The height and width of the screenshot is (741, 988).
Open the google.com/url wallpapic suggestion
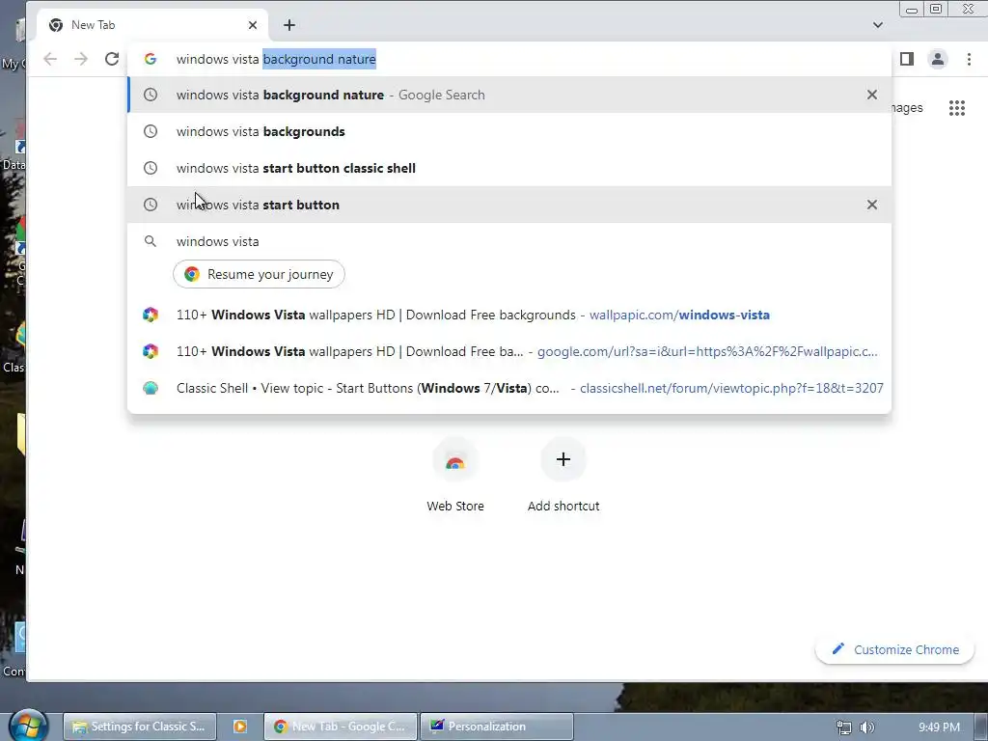tap(509, 351)
